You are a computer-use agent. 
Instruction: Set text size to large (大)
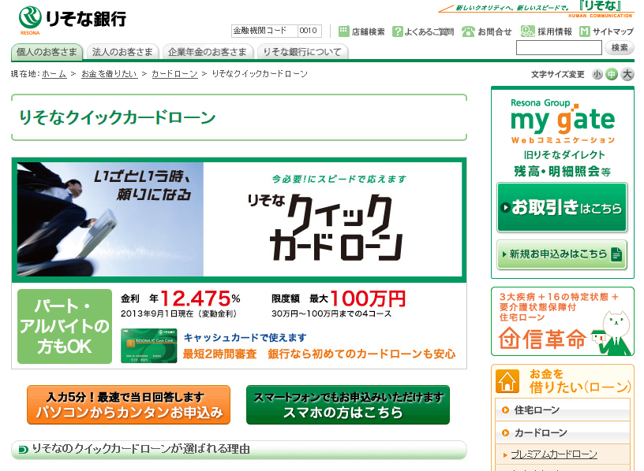click(x=627, y=74)
